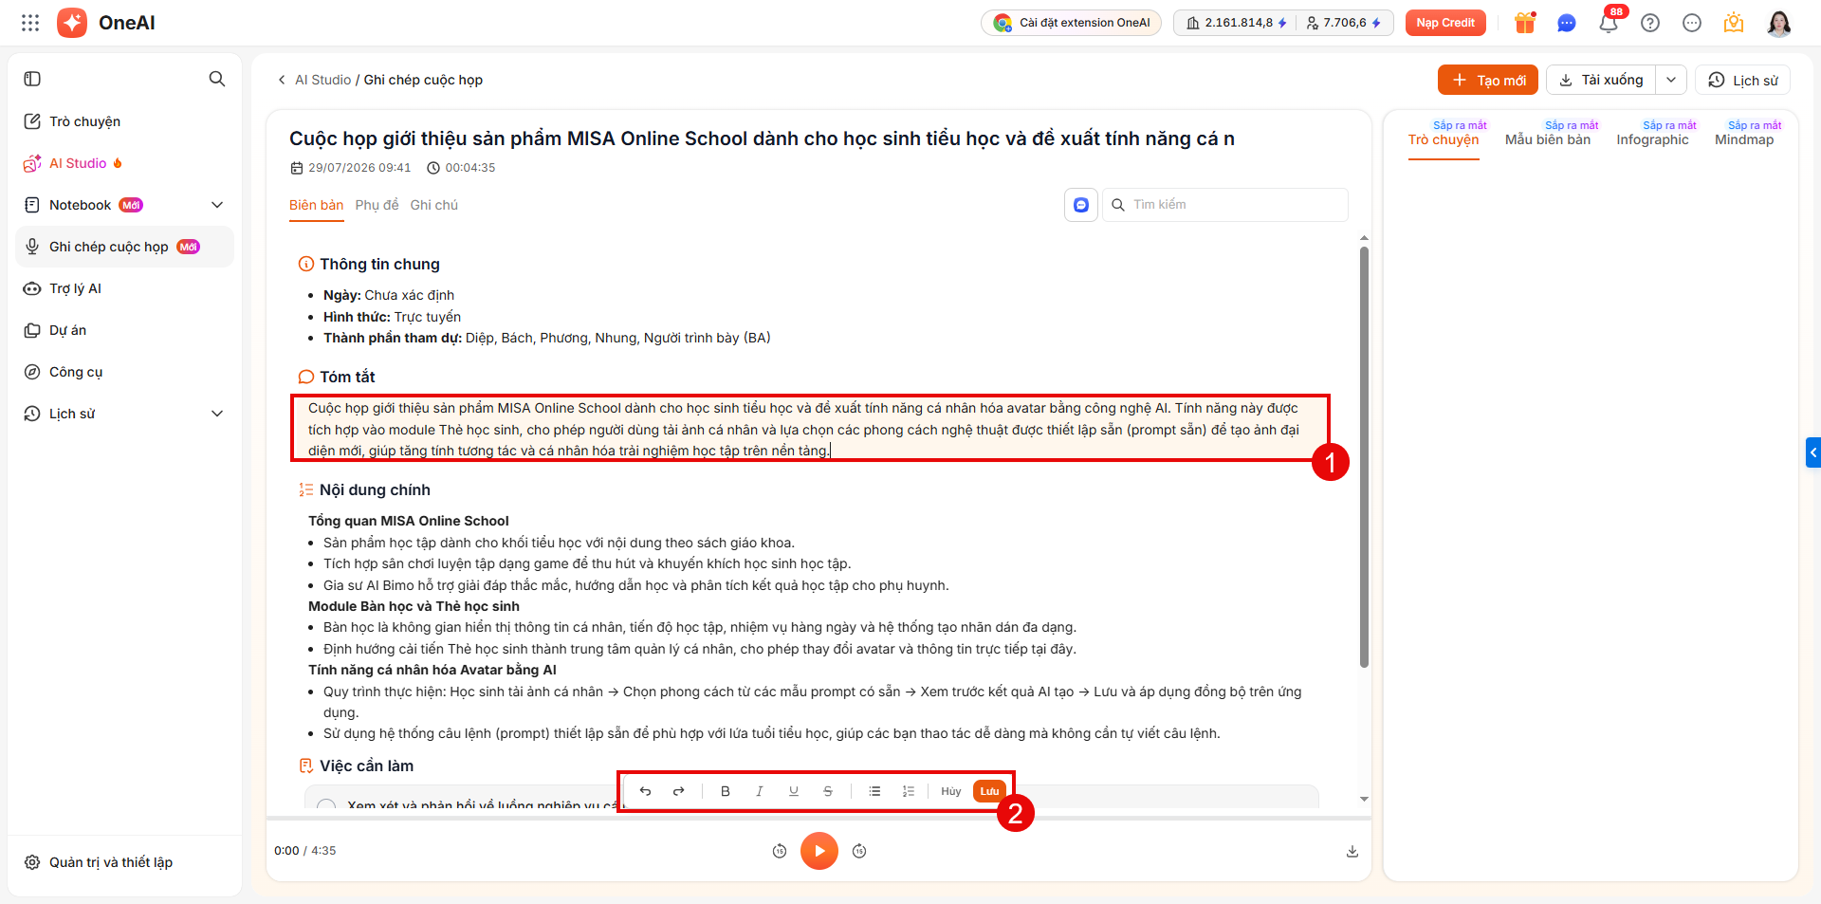This screenshot has width=1821, height=904.
Task: Open the user profile avatar
Action: [1779, 23]
